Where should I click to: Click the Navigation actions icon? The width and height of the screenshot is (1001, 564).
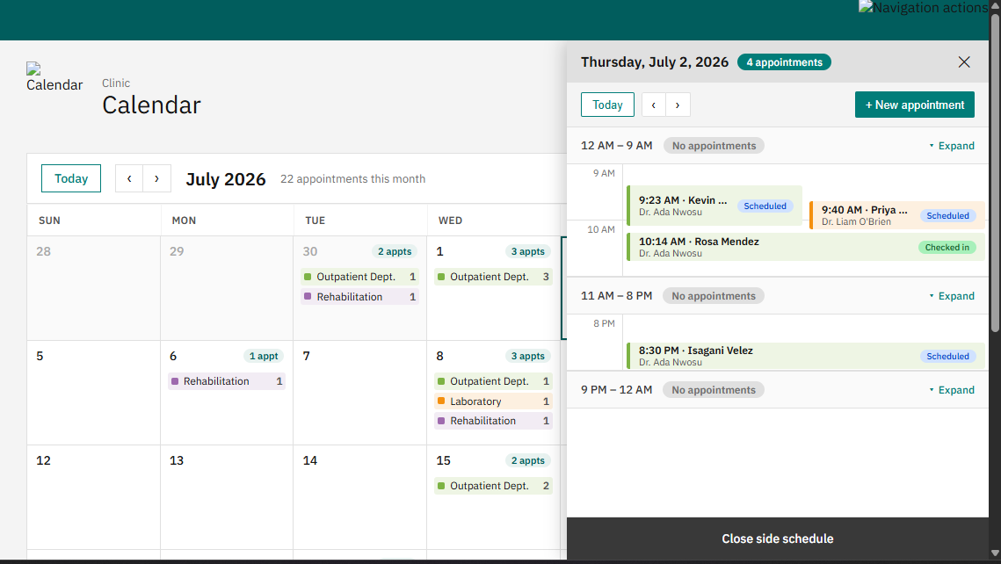[x=923, y=8]
